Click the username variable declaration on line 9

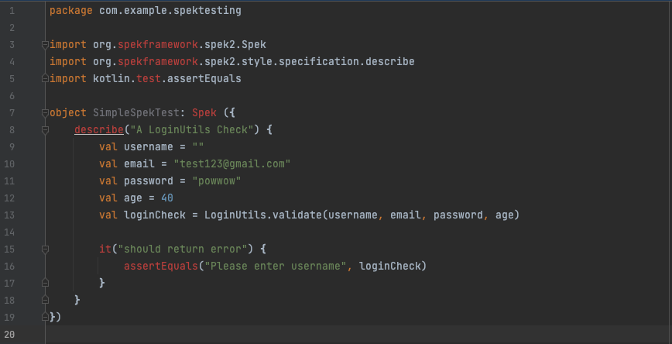click(149, 146)
